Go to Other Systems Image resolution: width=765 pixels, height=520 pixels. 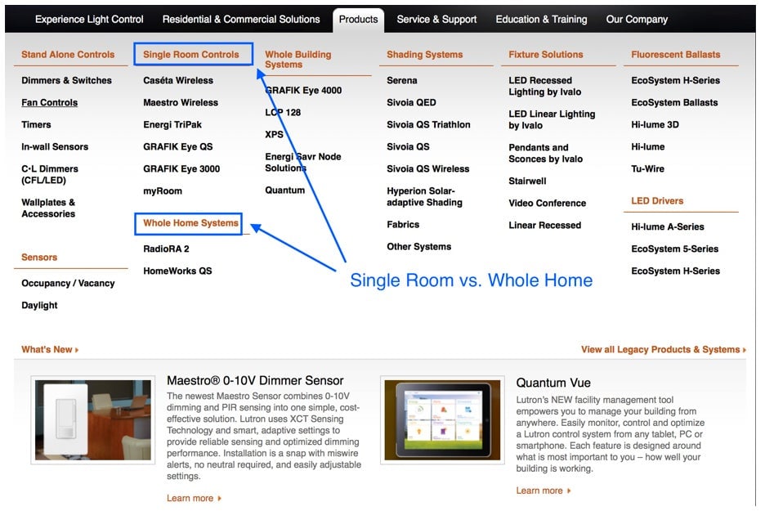[x=419, y=247]
